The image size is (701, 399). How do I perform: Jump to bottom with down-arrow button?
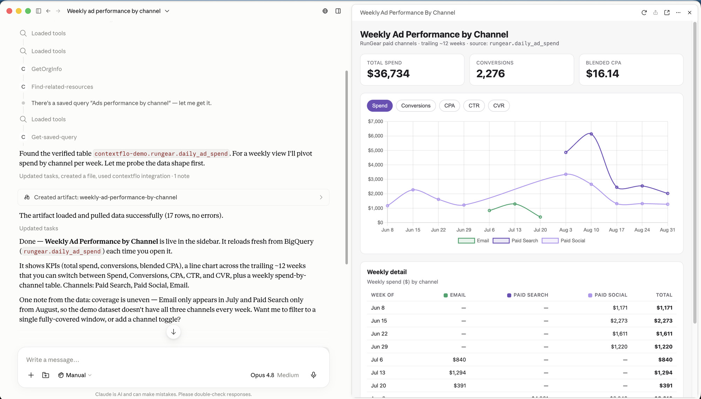coord(173,332)
